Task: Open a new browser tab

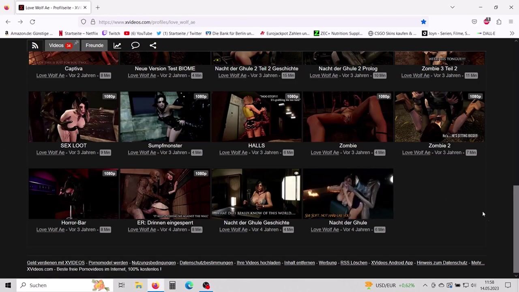Action: (98, 7)
